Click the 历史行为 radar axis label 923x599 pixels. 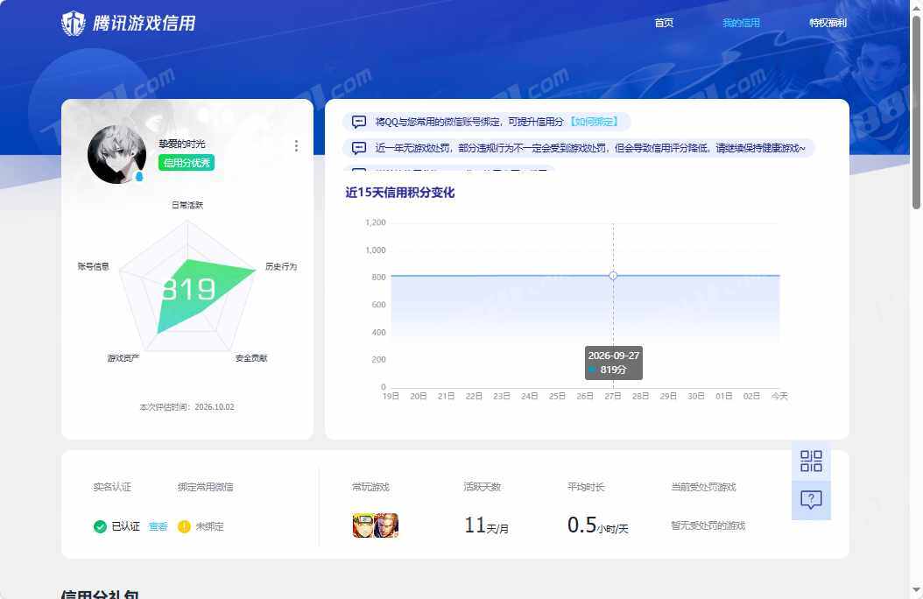point(281,266)
